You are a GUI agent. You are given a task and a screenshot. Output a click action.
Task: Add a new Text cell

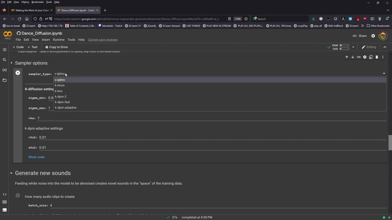click(32, 47)
